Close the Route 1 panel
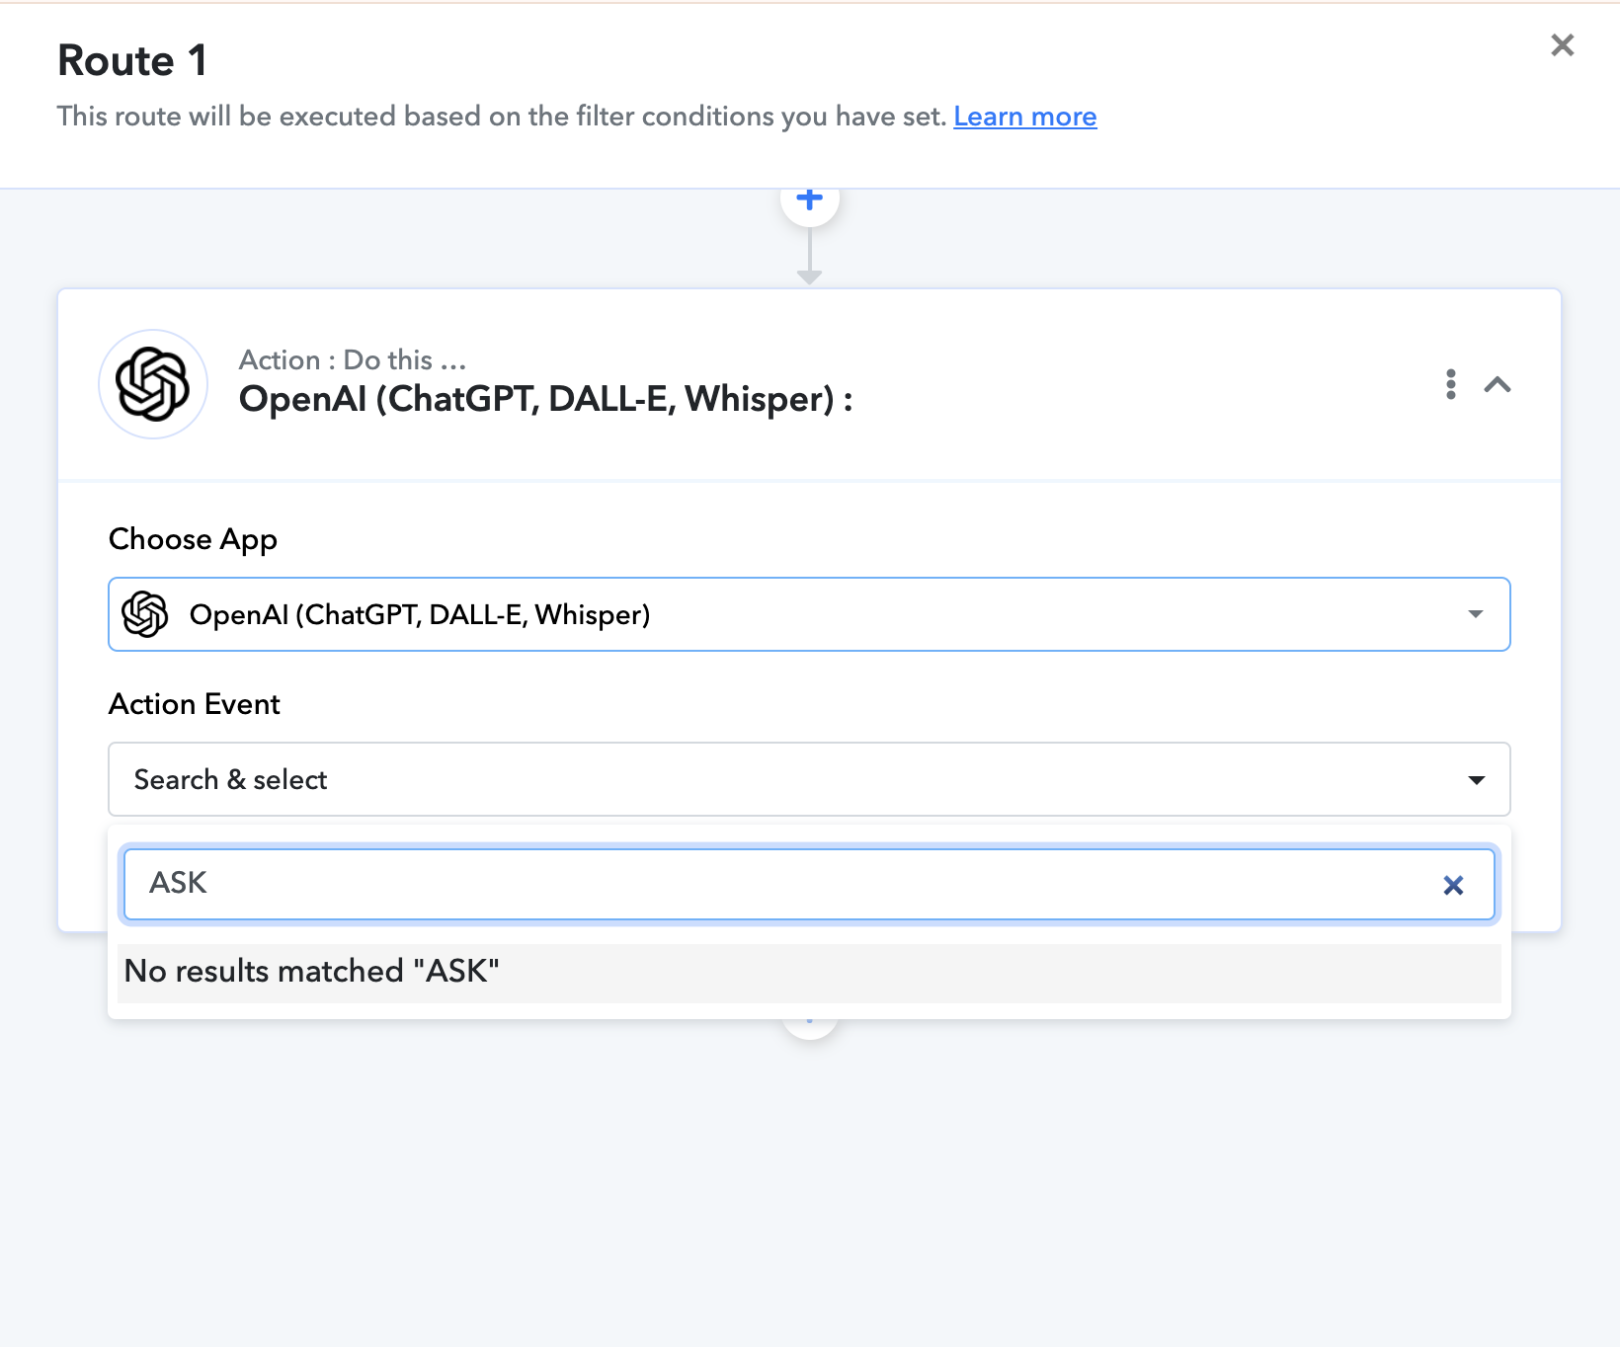 [x=1562, y=45]
